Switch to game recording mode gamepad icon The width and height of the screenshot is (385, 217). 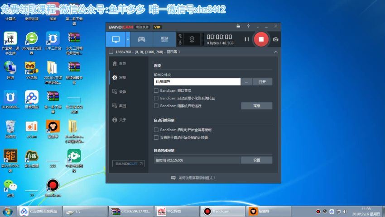pos(141,39)
